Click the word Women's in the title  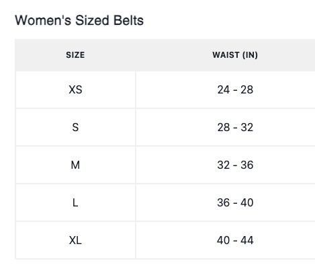click(43, 20)
